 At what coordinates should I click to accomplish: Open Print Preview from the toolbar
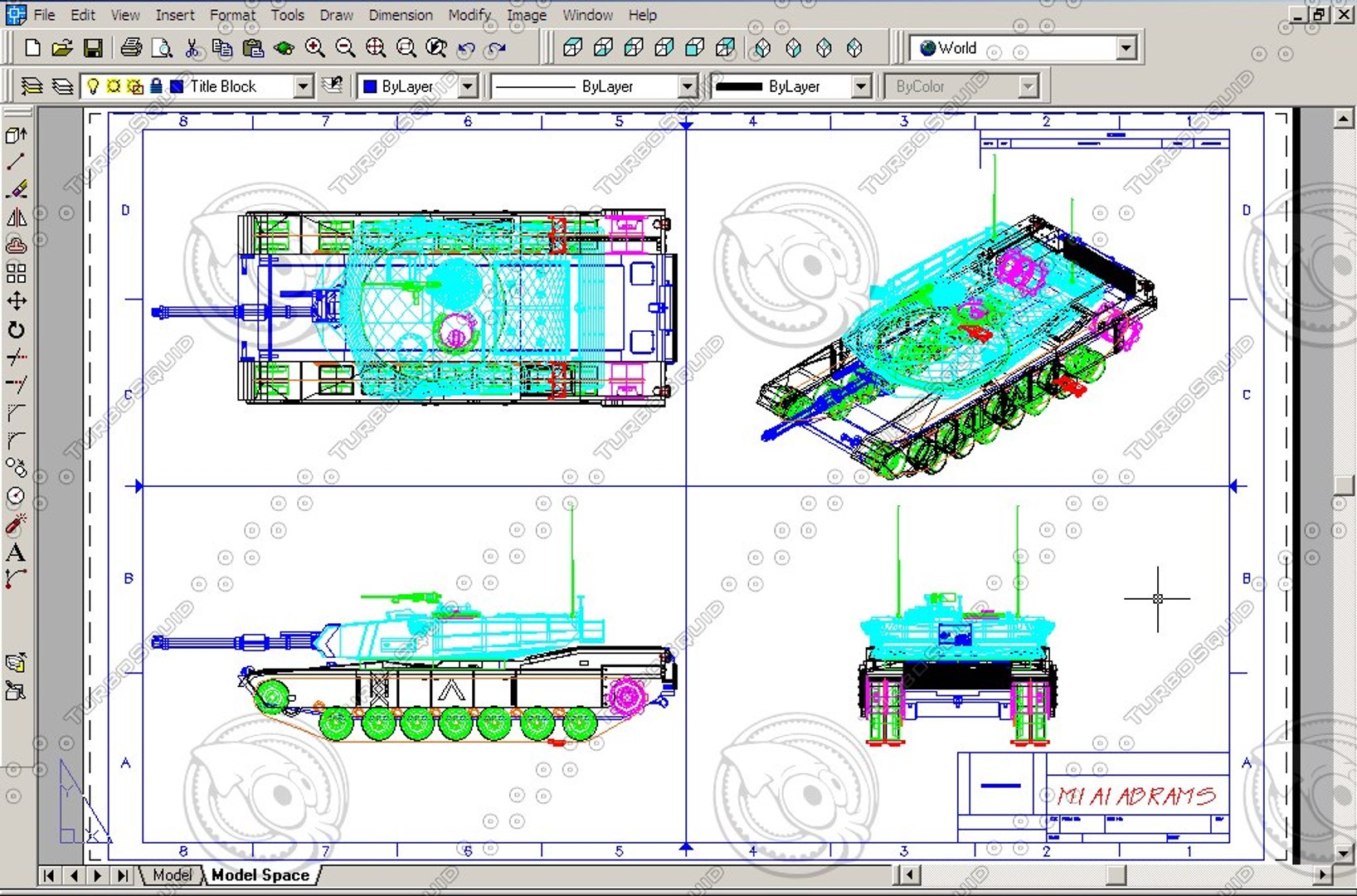click(x=162, y=48)
